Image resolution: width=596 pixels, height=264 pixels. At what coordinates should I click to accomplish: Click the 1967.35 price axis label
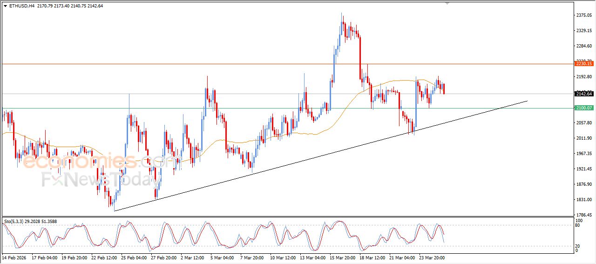coord(584,154)
